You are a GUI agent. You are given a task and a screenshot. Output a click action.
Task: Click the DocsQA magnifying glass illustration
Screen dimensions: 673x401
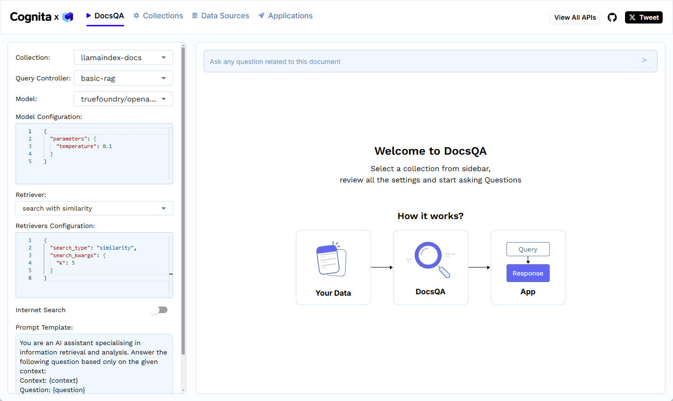[430, 259]
